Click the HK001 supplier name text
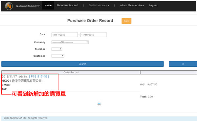Image resolution: width=197 pixels, height=121 pixels. (x=22, y=81)
